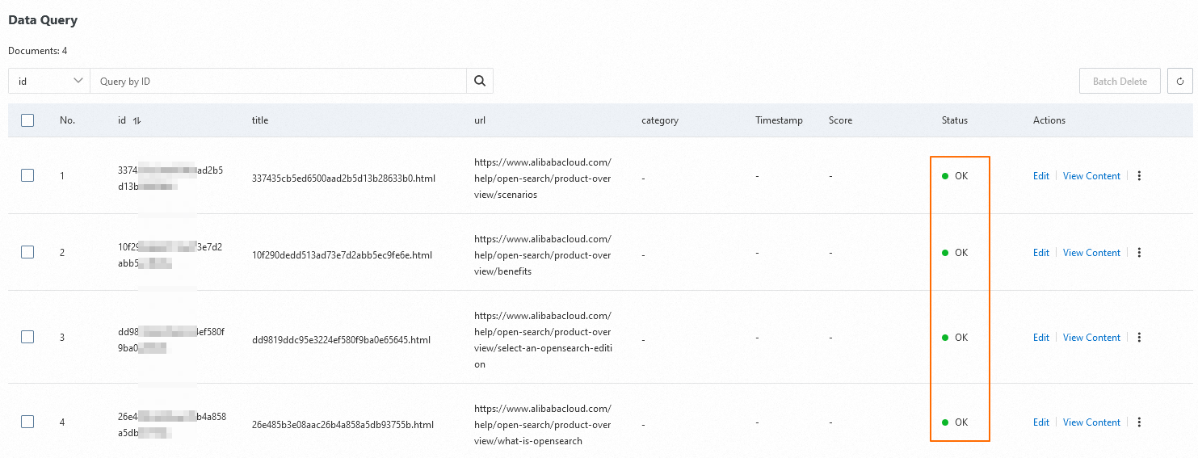Open more actions menu for row 1
The width and height of the screenshot is (1198, 458).
[1139, 175]
